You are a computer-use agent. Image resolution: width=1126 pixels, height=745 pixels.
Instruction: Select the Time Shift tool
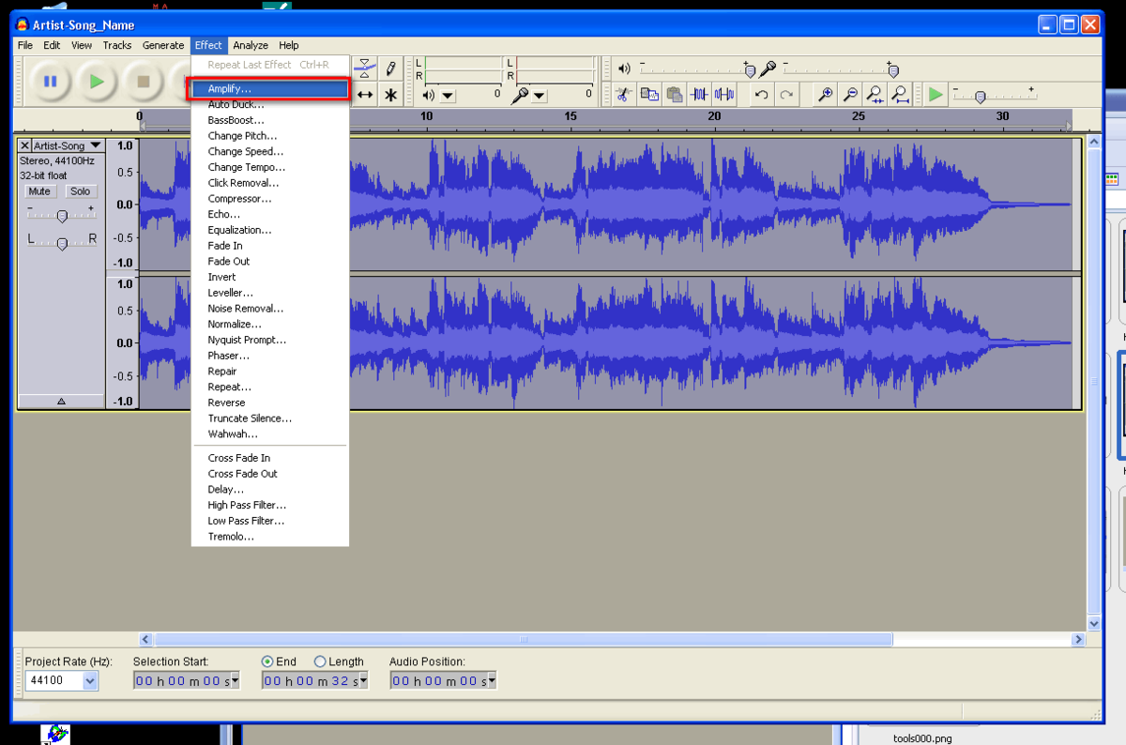(366, 95)
